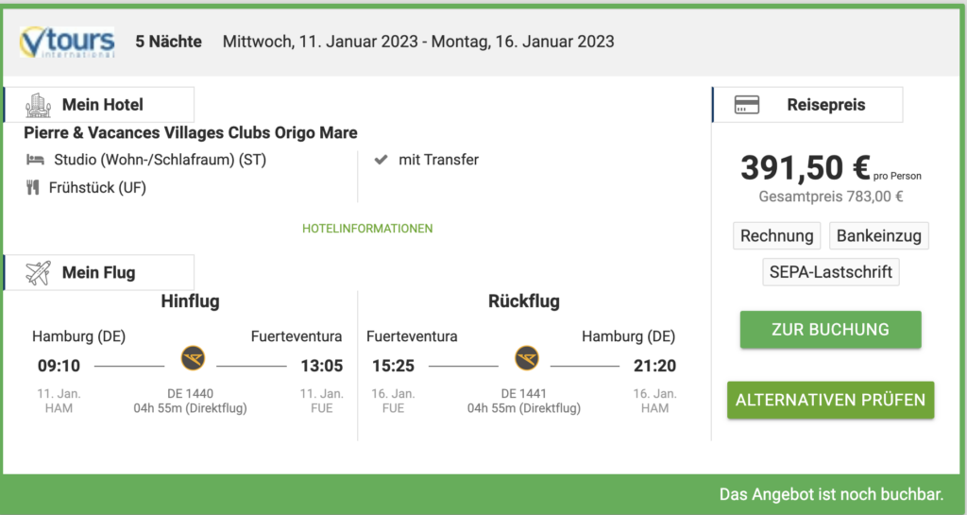Click the airplane icon beside Mein Flug
This screenshot has height=515, width=967.
(x=38, y=272)
